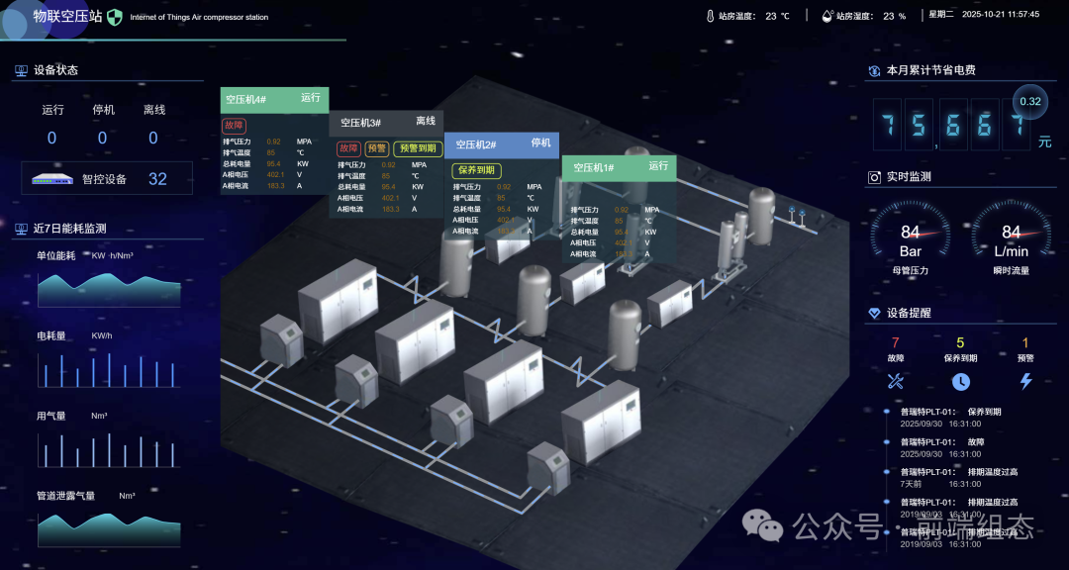Click the 站房湿度 23 % reading
Image resolution: width=1069 pixels, height=570 pixels.
tap(871, 16)
